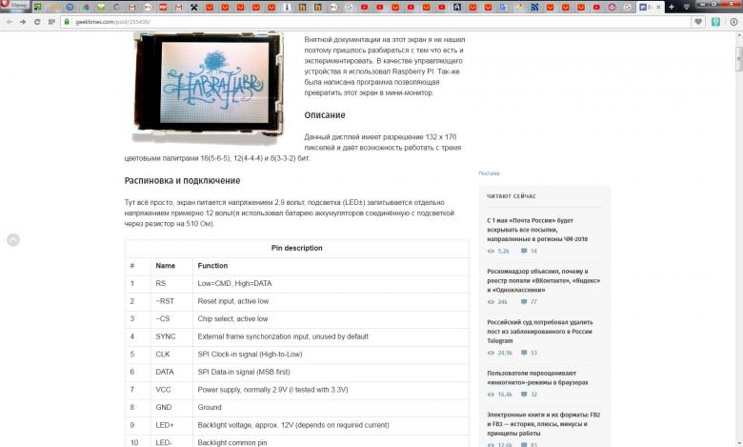Image resolution: width=743 pixels, height=447 pixels.
Task: Select the SYNC cell in the table
Action: coord(171,336)
